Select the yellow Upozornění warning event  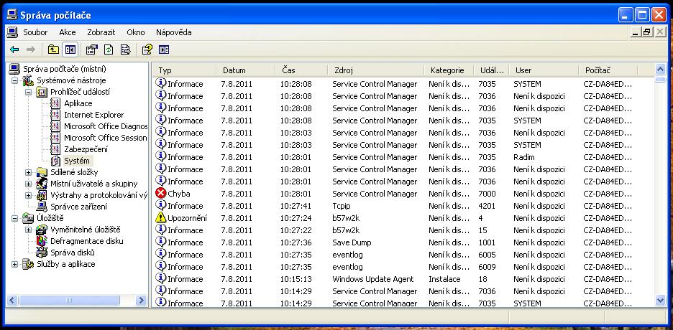pos(288,218)
